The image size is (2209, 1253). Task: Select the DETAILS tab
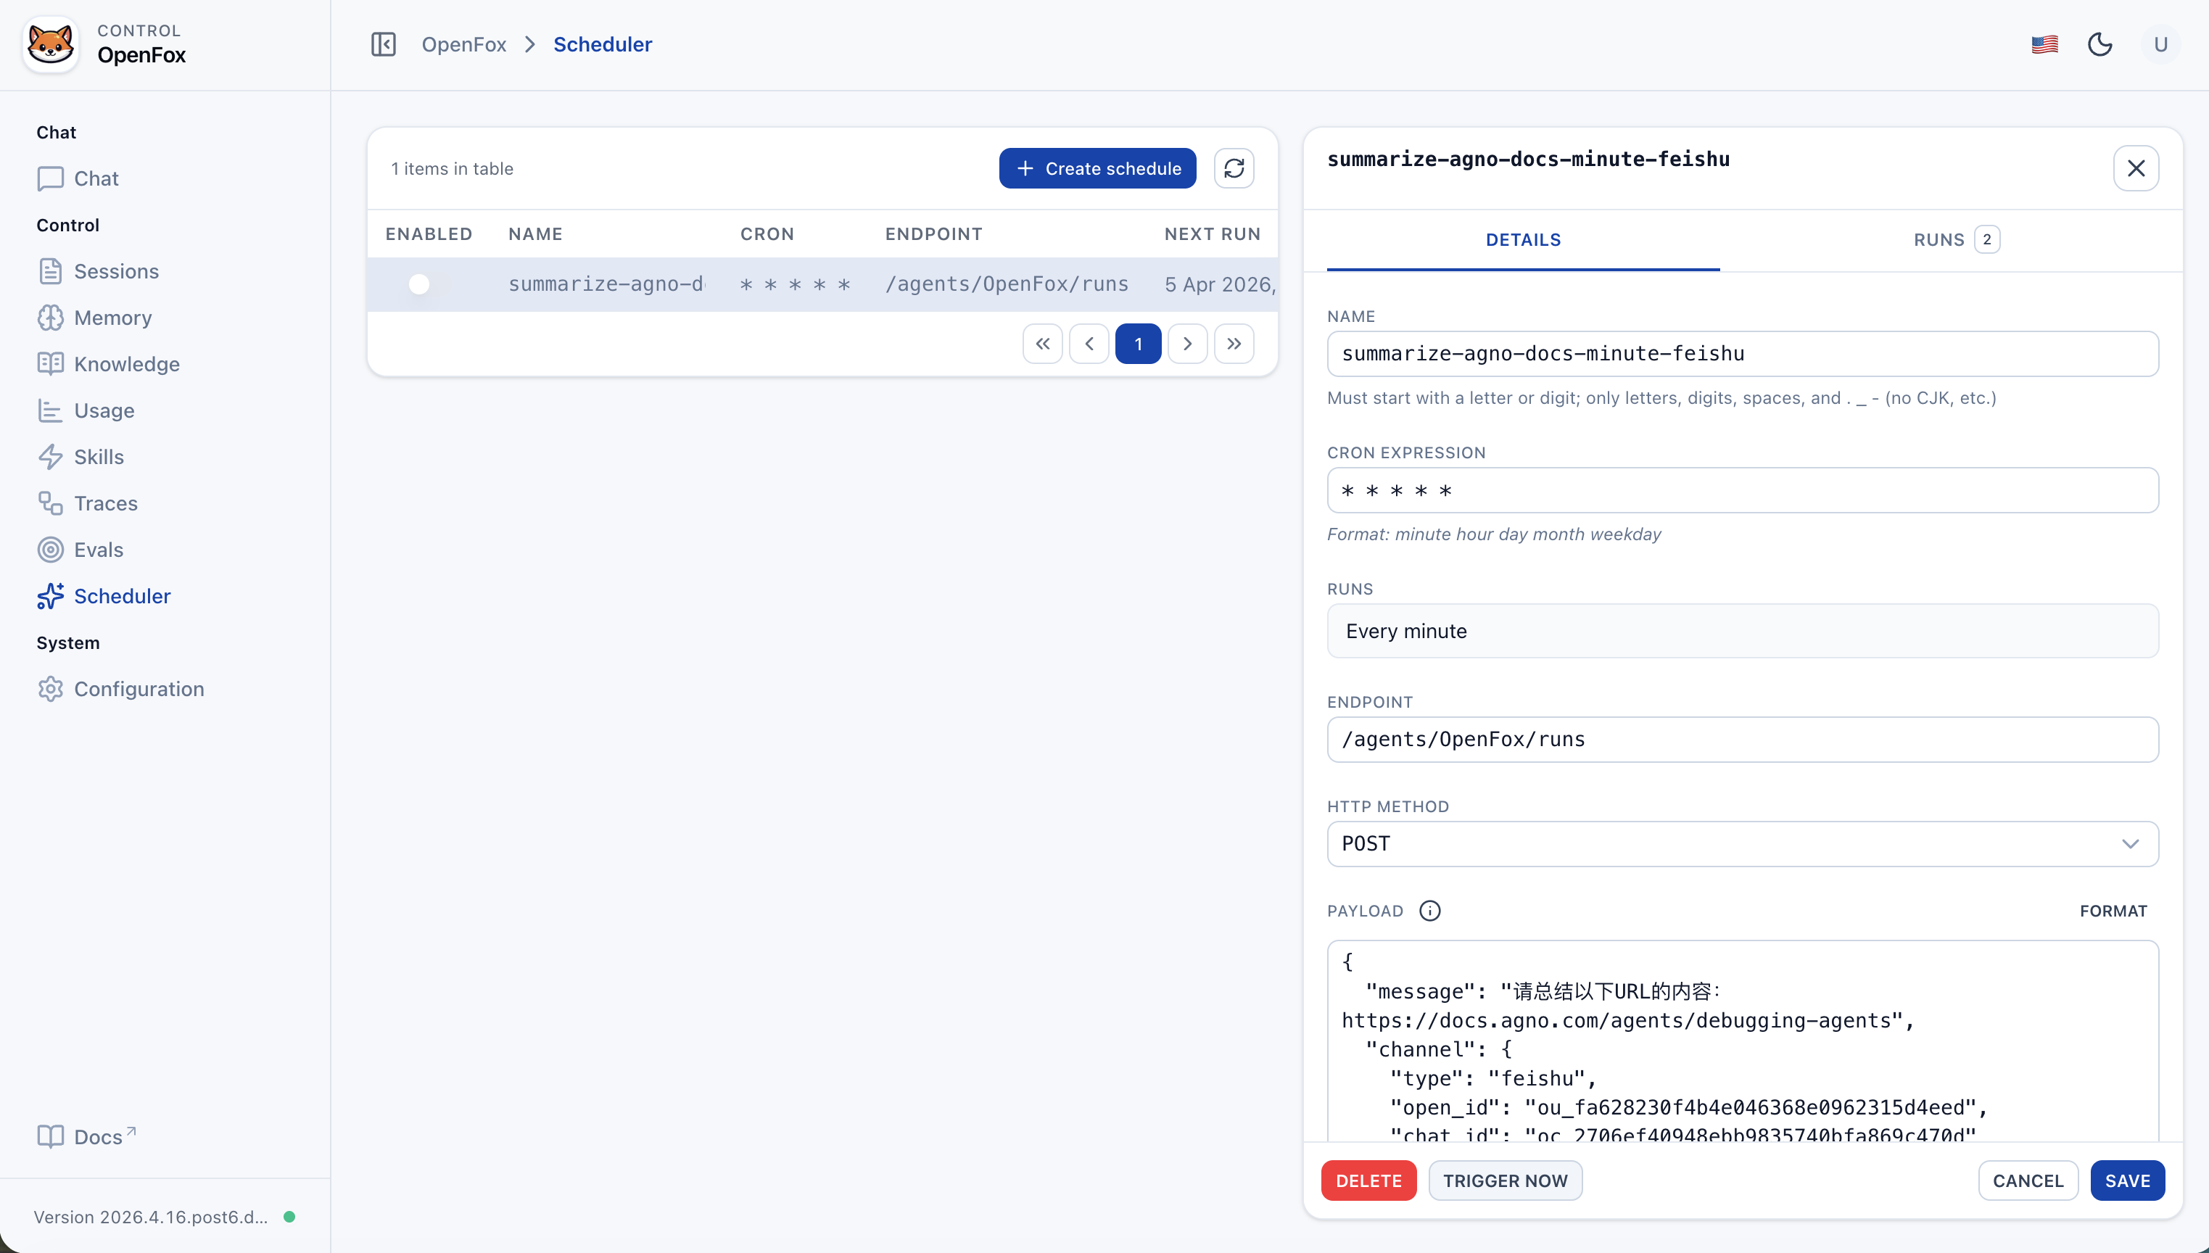point(1522,239)
